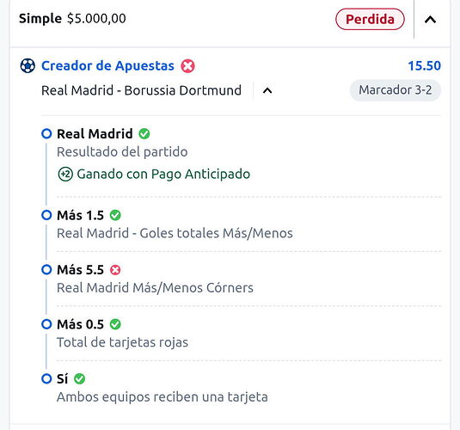This screenshot has width=460, height=430.
Task: Click the red X icon next to Creador de Apuestas
Action: [x=187, y=65]
